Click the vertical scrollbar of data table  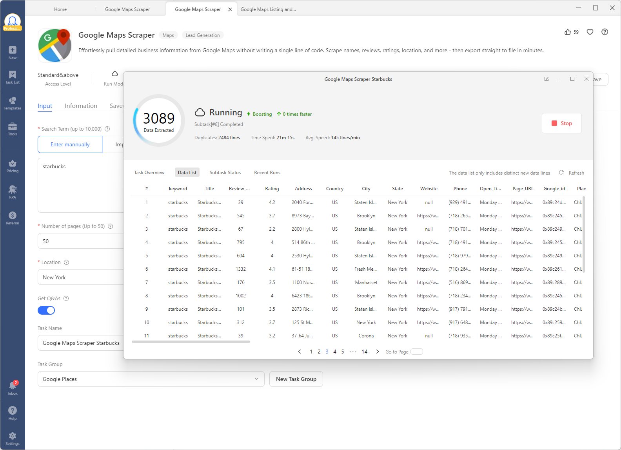click(x=584, y=235)
